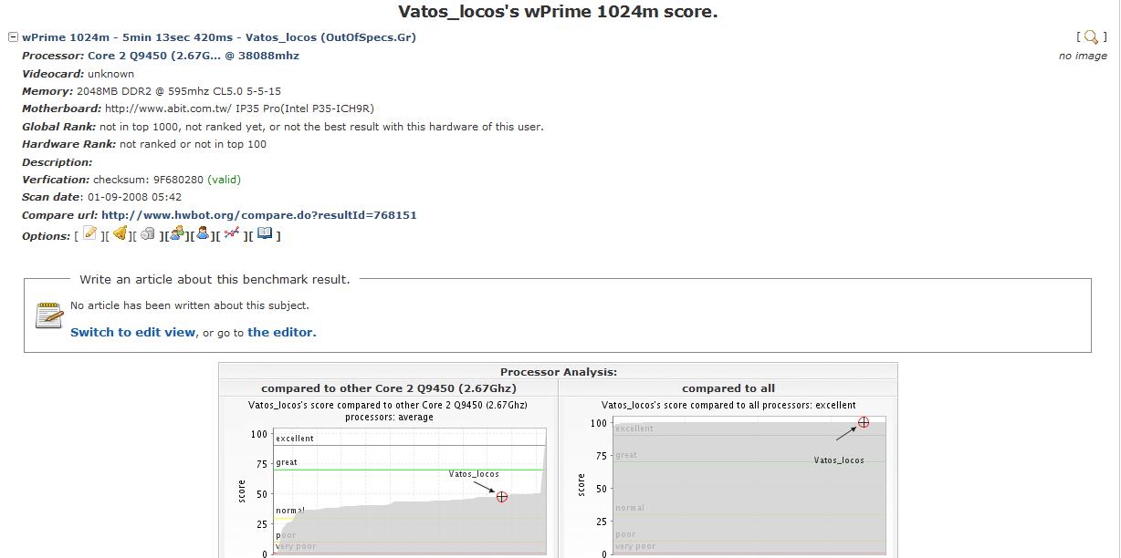Click the 'excellent' label on Q9450 chart
This screenshot has height=558, width=1121.
295,439
